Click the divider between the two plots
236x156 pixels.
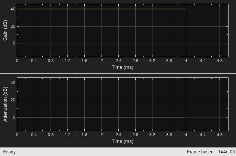click(x=118, y=73)
